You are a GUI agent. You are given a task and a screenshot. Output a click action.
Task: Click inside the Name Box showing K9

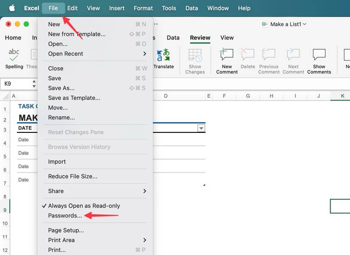[x=13, y=84]
